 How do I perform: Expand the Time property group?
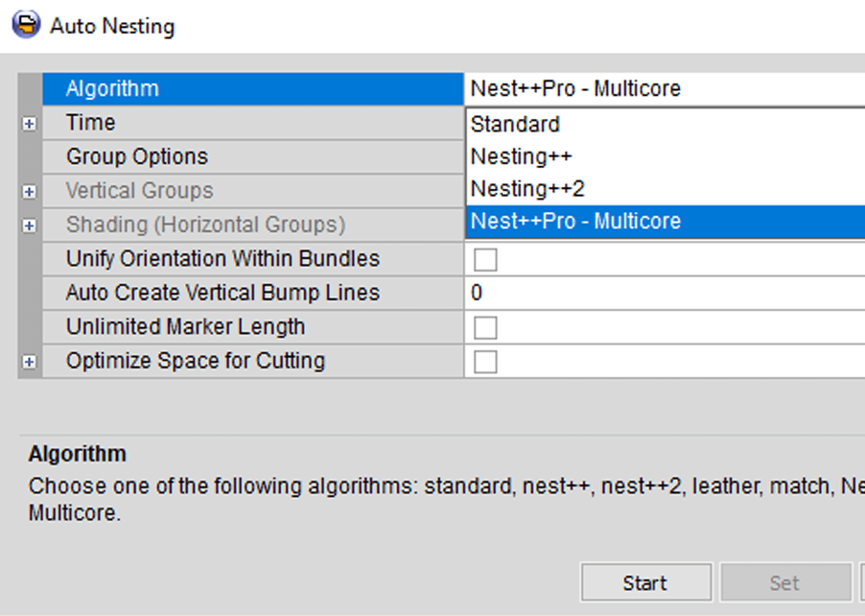(29, 124)
